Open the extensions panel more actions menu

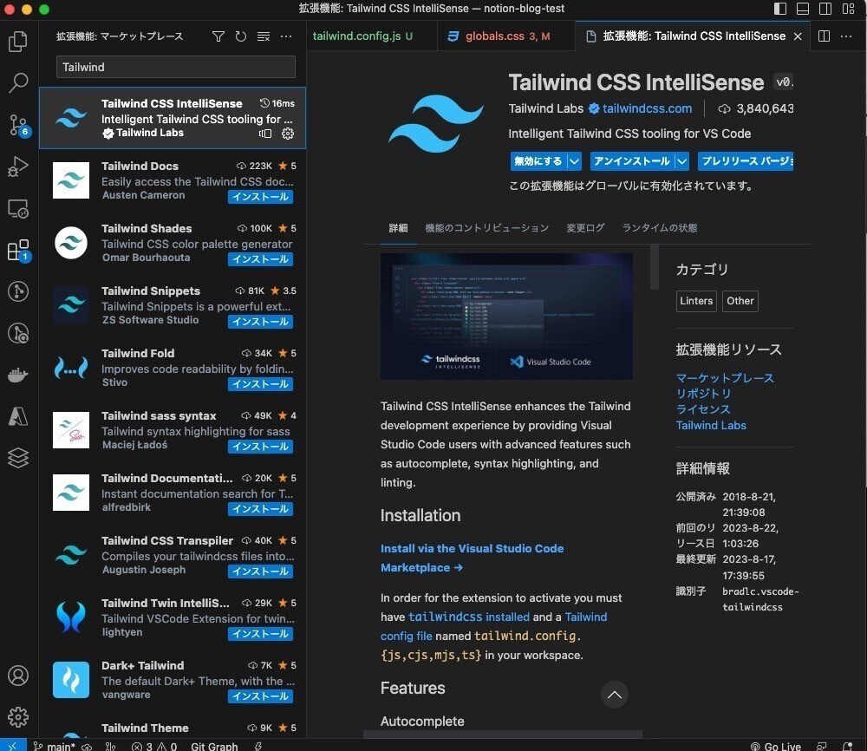(285, 36)
